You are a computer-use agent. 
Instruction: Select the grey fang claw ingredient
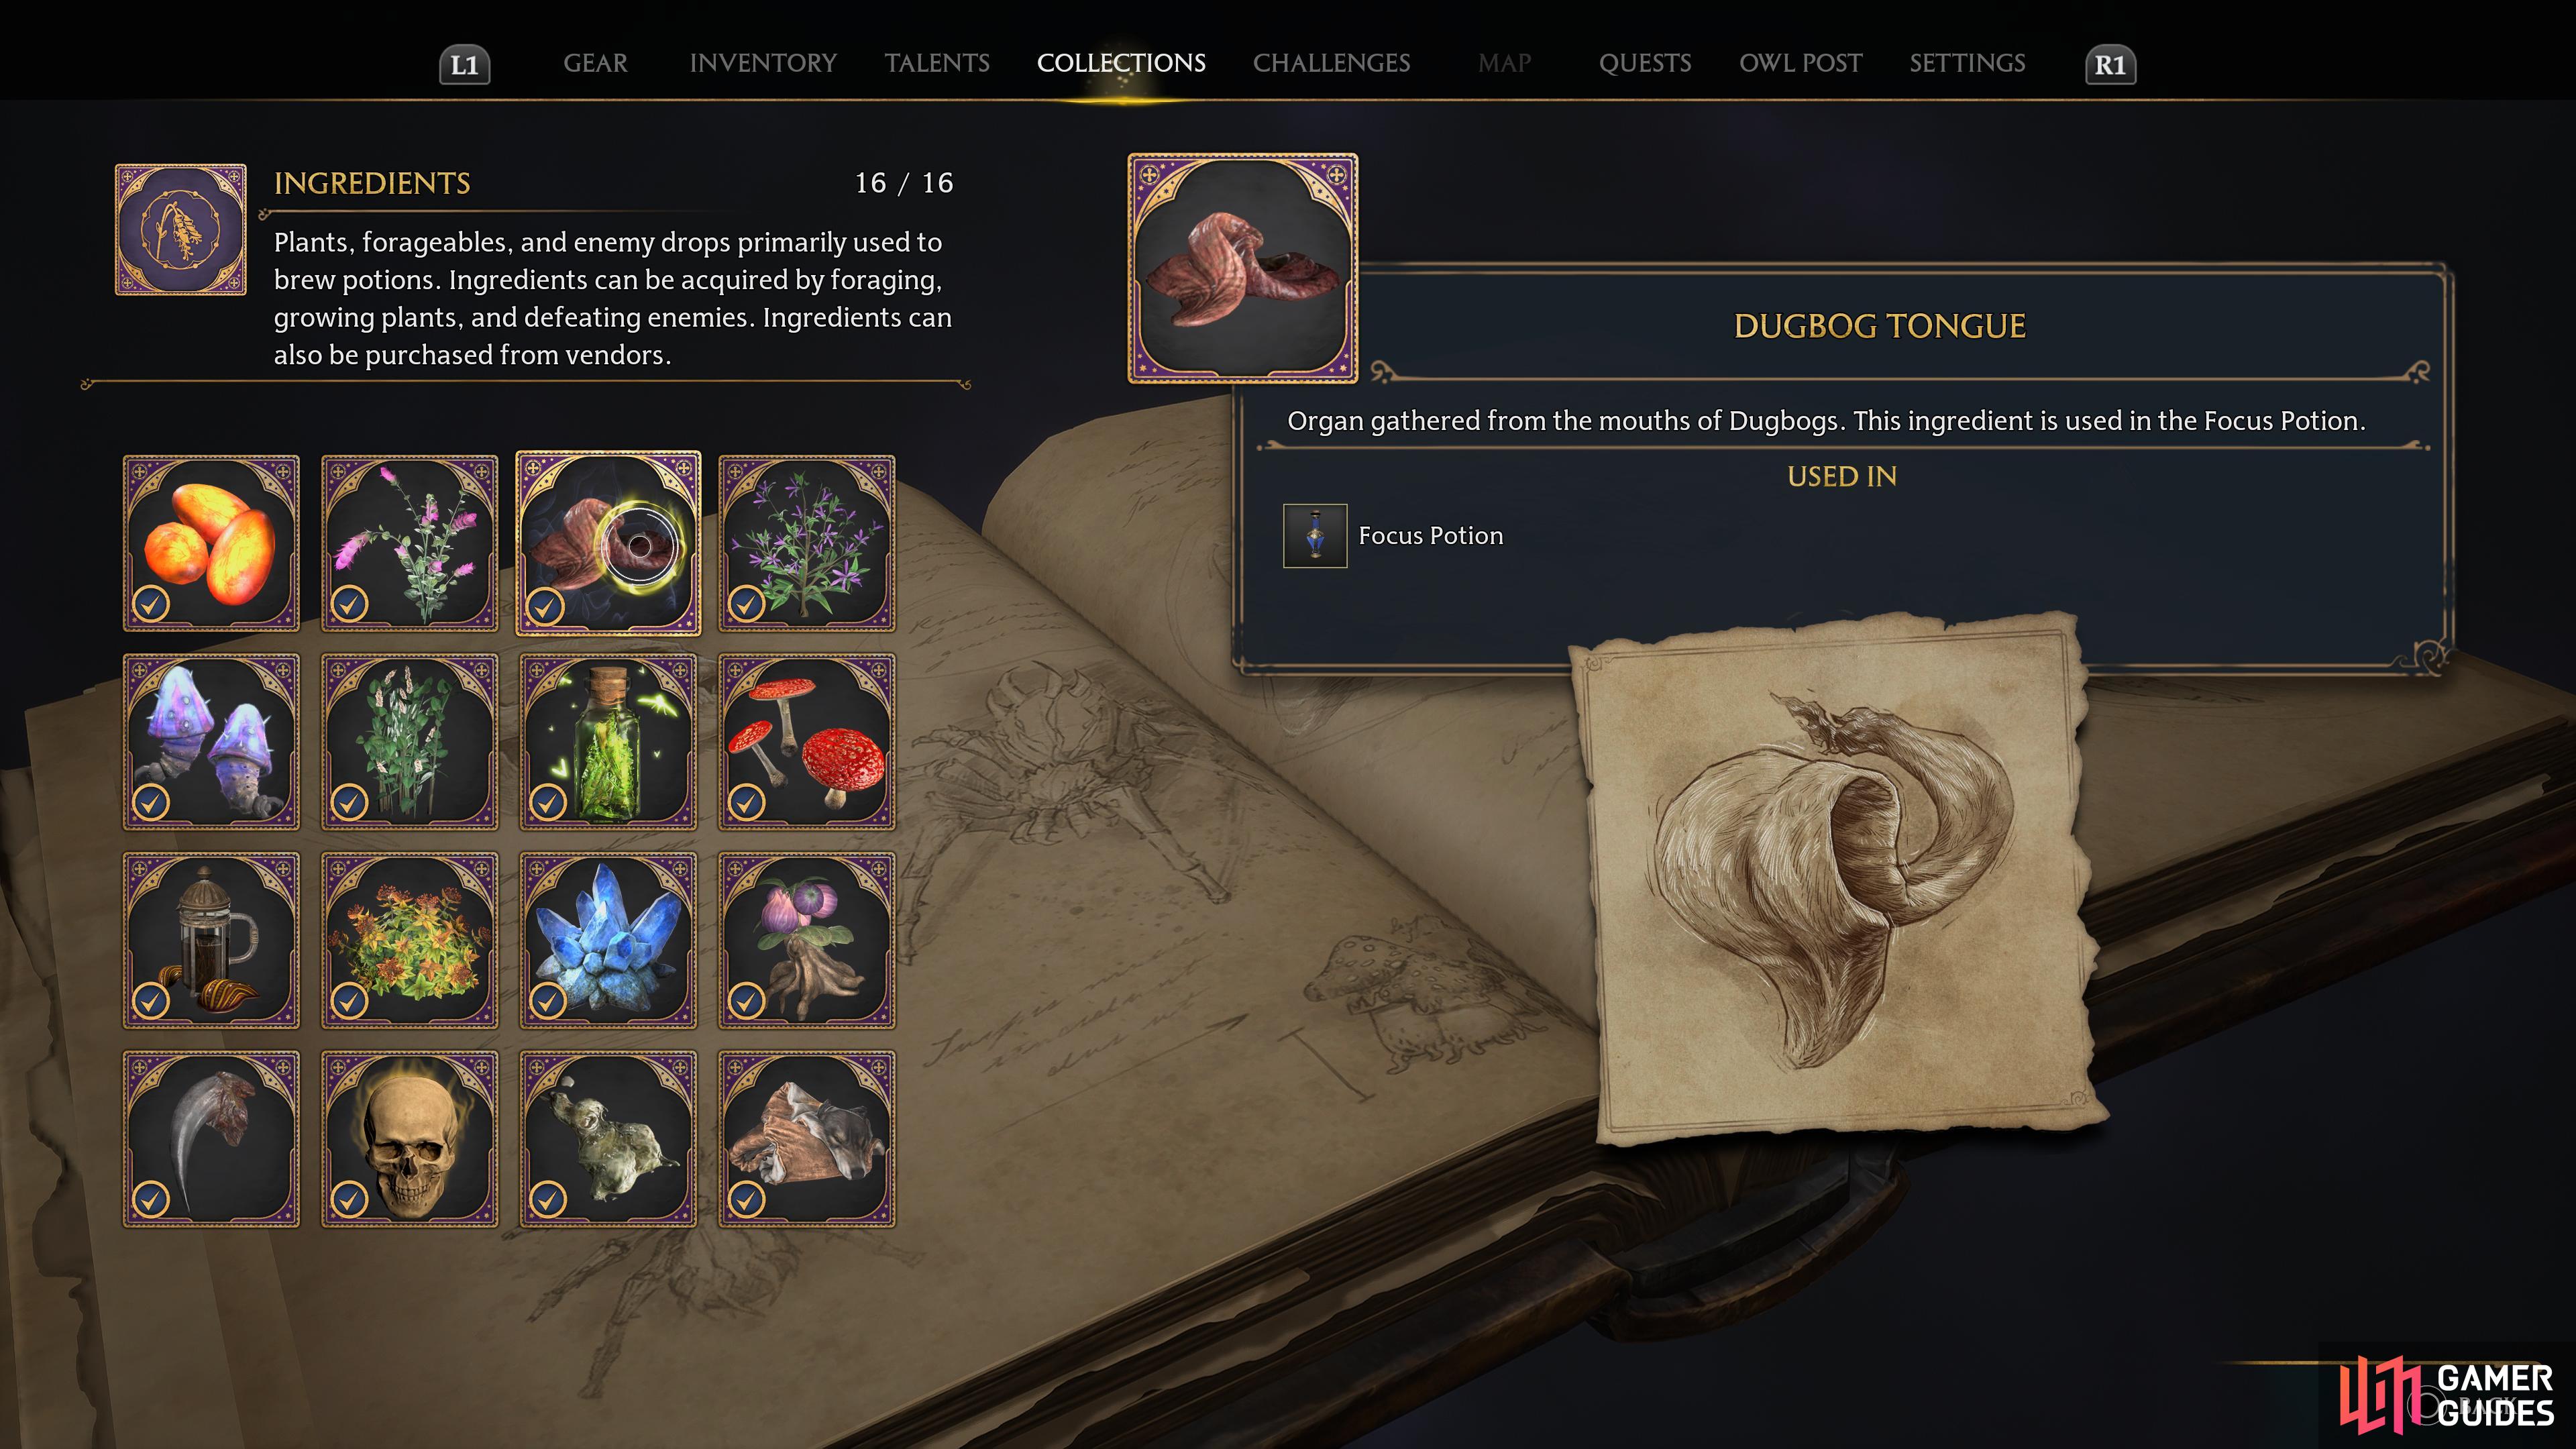click(211, 1139)
